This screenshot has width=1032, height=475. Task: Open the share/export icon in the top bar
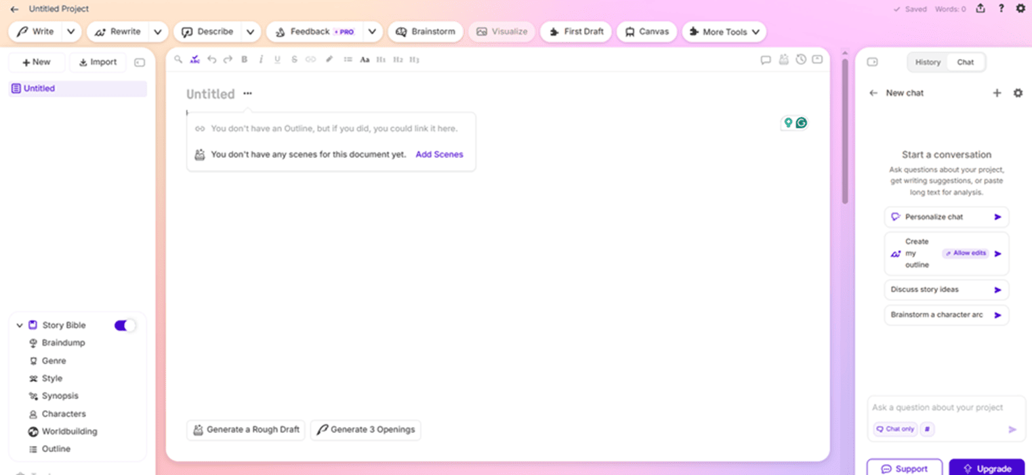980,9
